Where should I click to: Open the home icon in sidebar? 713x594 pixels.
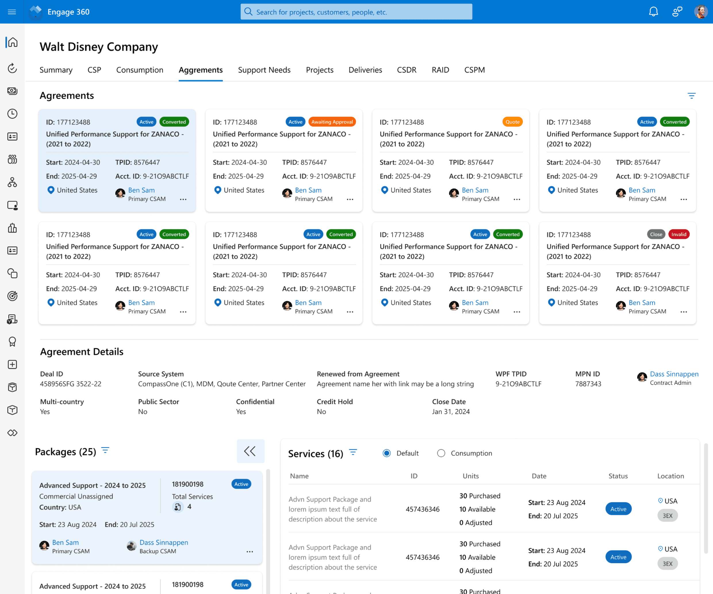click(x=13, y=42)
